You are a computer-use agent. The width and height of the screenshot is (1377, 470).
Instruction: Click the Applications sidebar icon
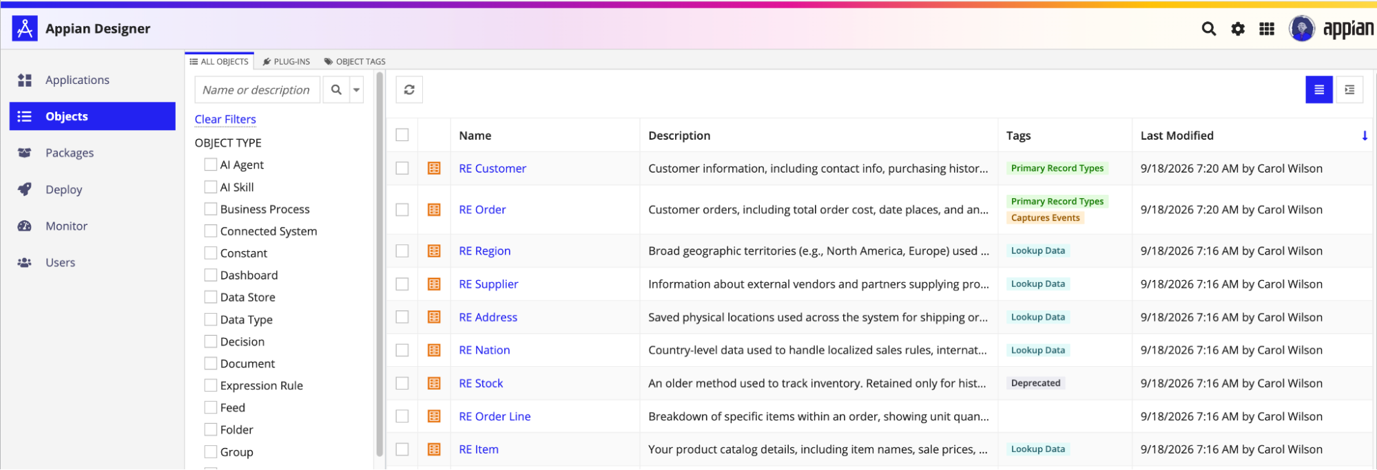pyautogui.click(x=25, y=81)
